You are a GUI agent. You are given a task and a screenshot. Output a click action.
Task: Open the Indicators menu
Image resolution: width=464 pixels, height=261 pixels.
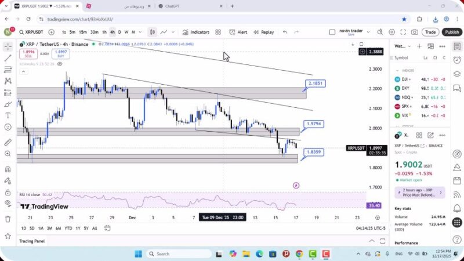195,32
